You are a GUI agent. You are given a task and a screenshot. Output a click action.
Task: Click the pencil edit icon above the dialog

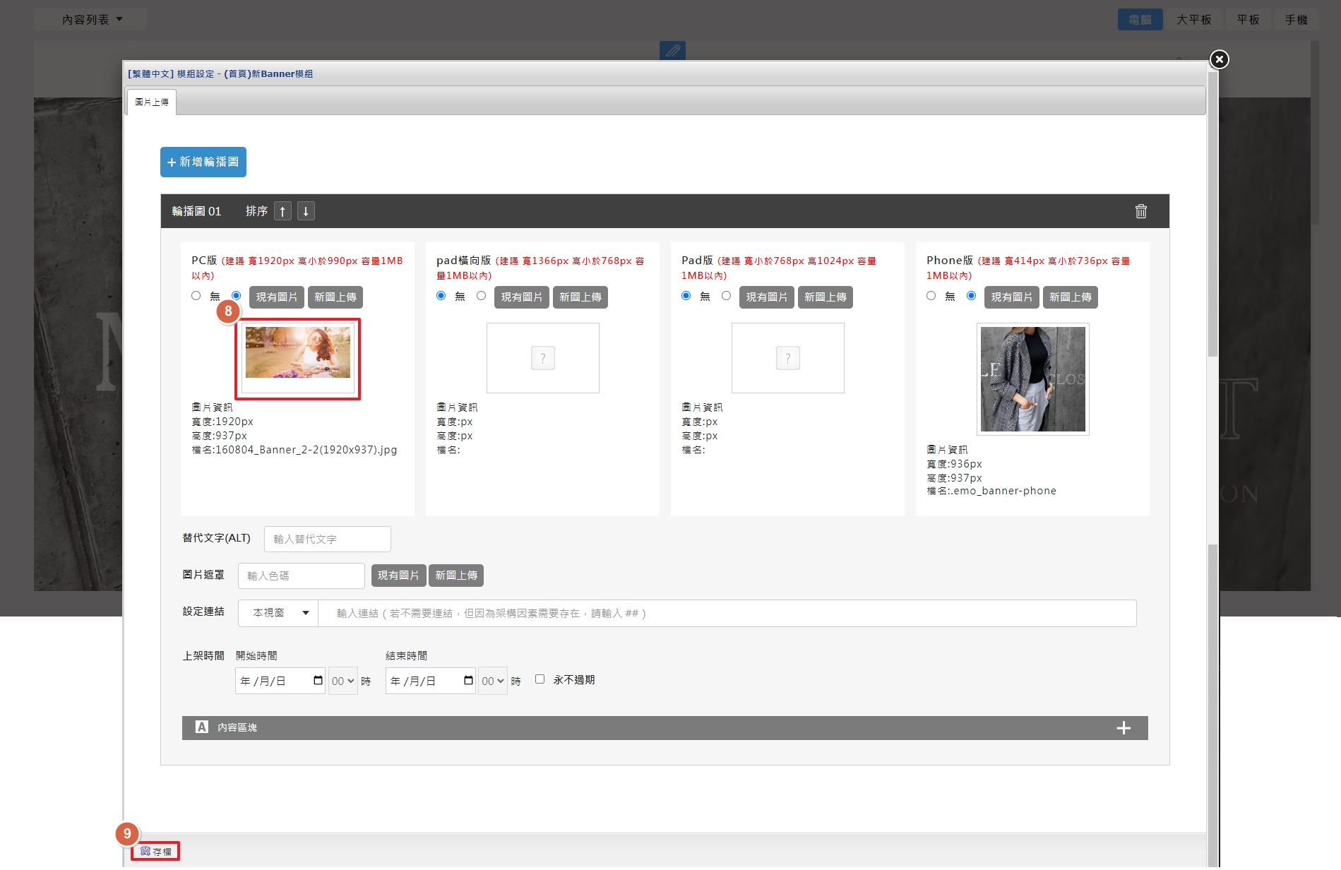pos(672,51)
